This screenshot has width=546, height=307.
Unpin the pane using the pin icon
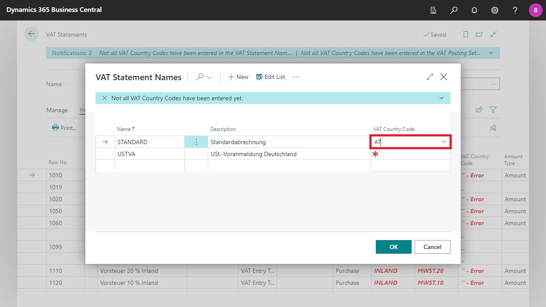click(x=493, y=127)
